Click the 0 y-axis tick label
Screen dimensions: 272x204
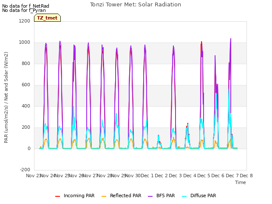29,148
